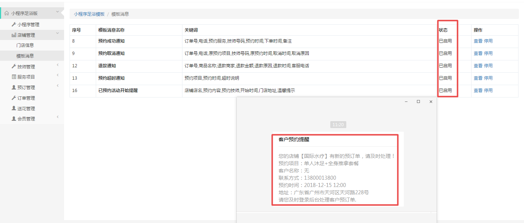
Task: Expand the 技师管理 submenu arrow
Action: pyautogui.click(x=58, y=65)
